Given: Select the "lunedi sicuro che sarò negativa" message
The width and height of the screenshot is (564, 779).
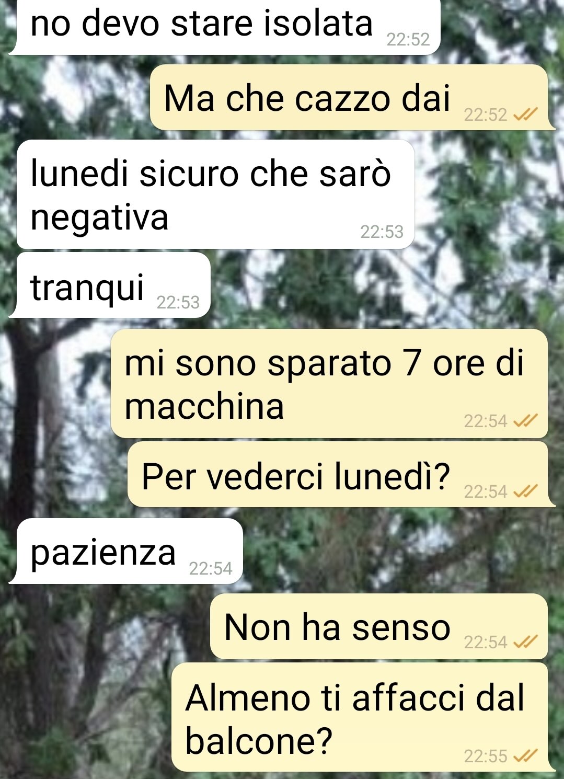Looking at the screenshot, I should [215, 194].
